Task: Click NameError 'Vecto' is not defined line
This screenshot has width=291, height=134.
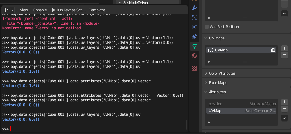Action: 41,28
